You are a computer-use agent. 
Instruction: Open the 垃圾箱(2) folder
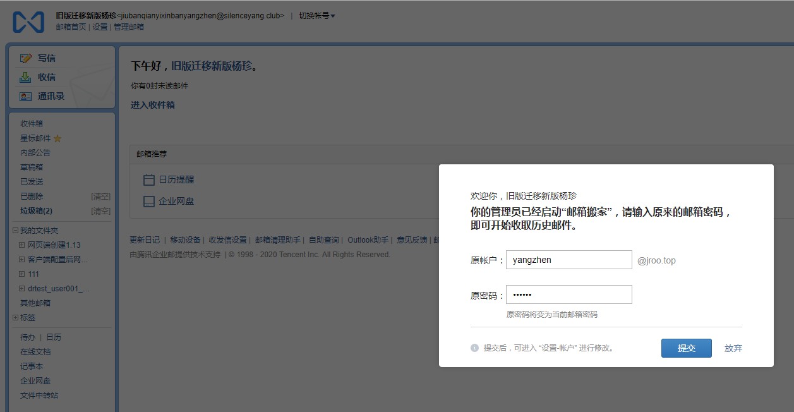(x=36, y=211)
